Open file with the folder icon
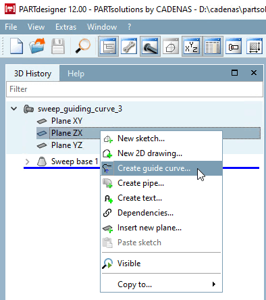266x300 pixels. [x=37, y=46]
